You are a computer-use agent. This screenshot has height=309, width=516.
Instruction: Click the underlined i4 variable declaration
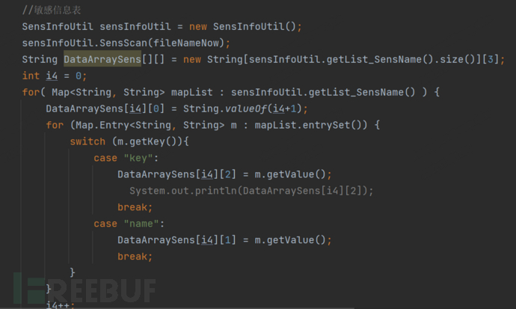(x=52, y=76)
